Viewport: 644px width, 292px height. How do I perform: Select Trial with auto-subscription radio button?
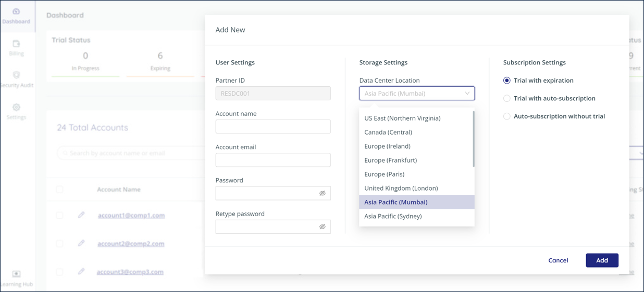pos(506,98)
